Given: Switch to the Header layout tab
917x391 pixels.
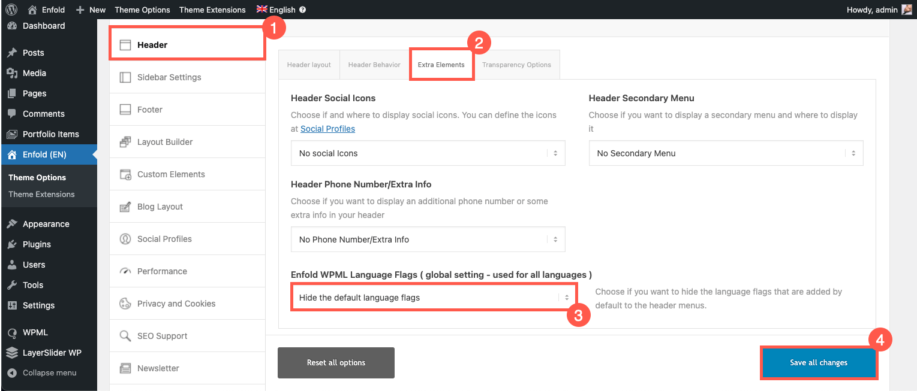Looking at the screenshot, I should pyautogui.click(x=309, y=65).
